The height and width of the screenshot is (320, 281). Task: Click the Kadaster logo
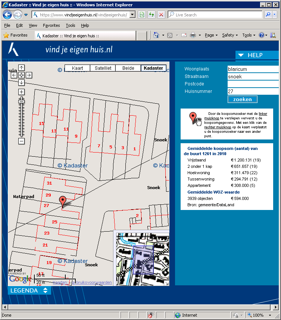pos(13,49)
